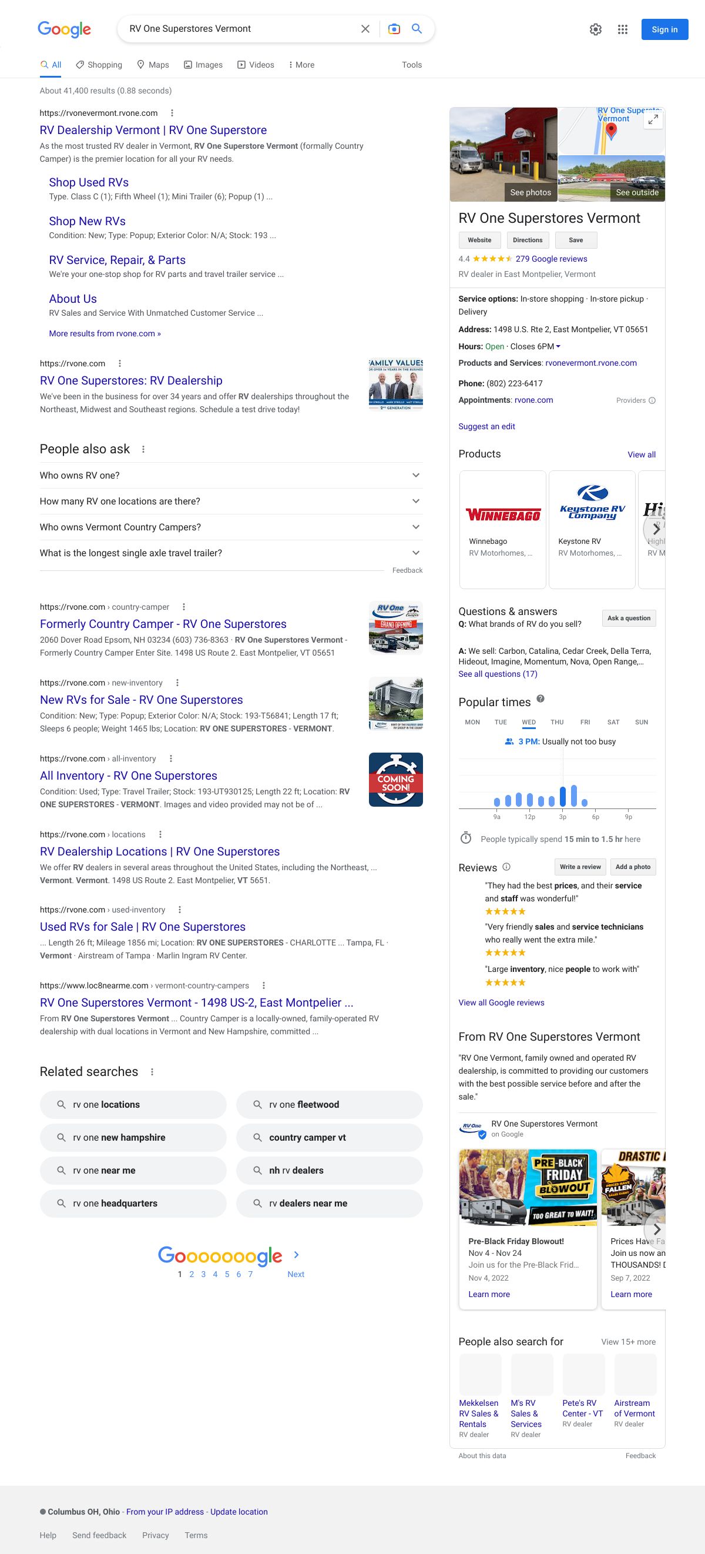Open three-dot menu next to rvonevermont.rvone.com
705x1554 pixels.
coord(172,113)
